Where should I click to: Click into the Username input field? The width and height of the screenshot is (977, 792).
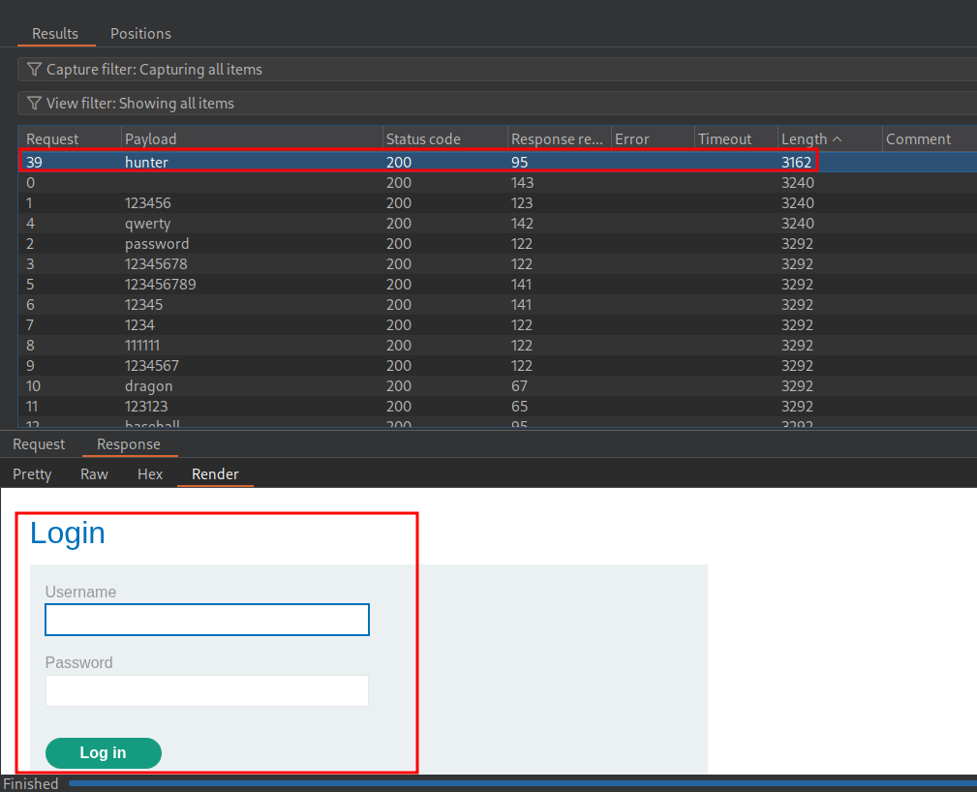coord(207,620)
